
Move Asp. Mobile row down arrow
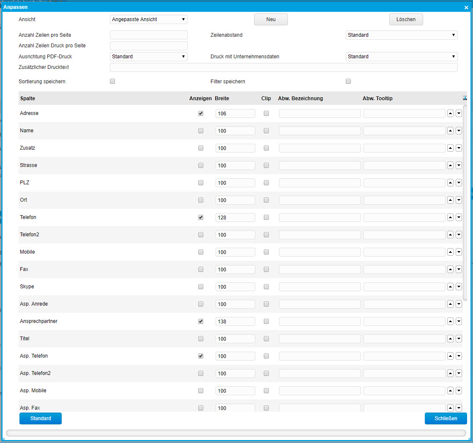click(459, 391)
